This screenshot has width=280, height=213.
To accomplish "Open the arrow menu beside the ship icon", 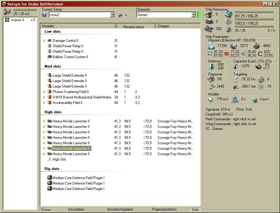I will pyautogui.click(x=126, y=15).
